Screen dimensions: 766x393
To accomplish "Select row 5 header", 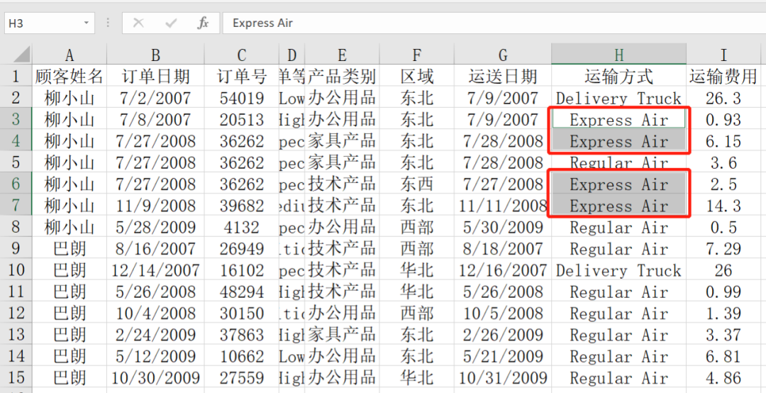I will coord(16,162).
